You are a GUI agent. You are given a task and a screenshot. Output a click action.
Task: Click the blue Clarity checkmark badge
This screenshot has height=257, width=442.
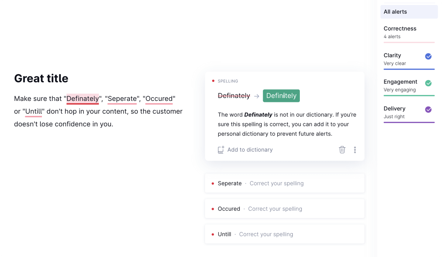tap(428, 56)
